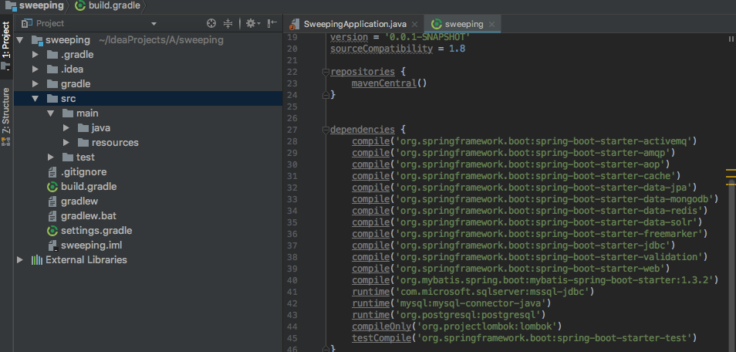This screenshot has height=352, width=736.
Task: Click mavenCentral in the repositories block
Action: (x=384, y=83)
